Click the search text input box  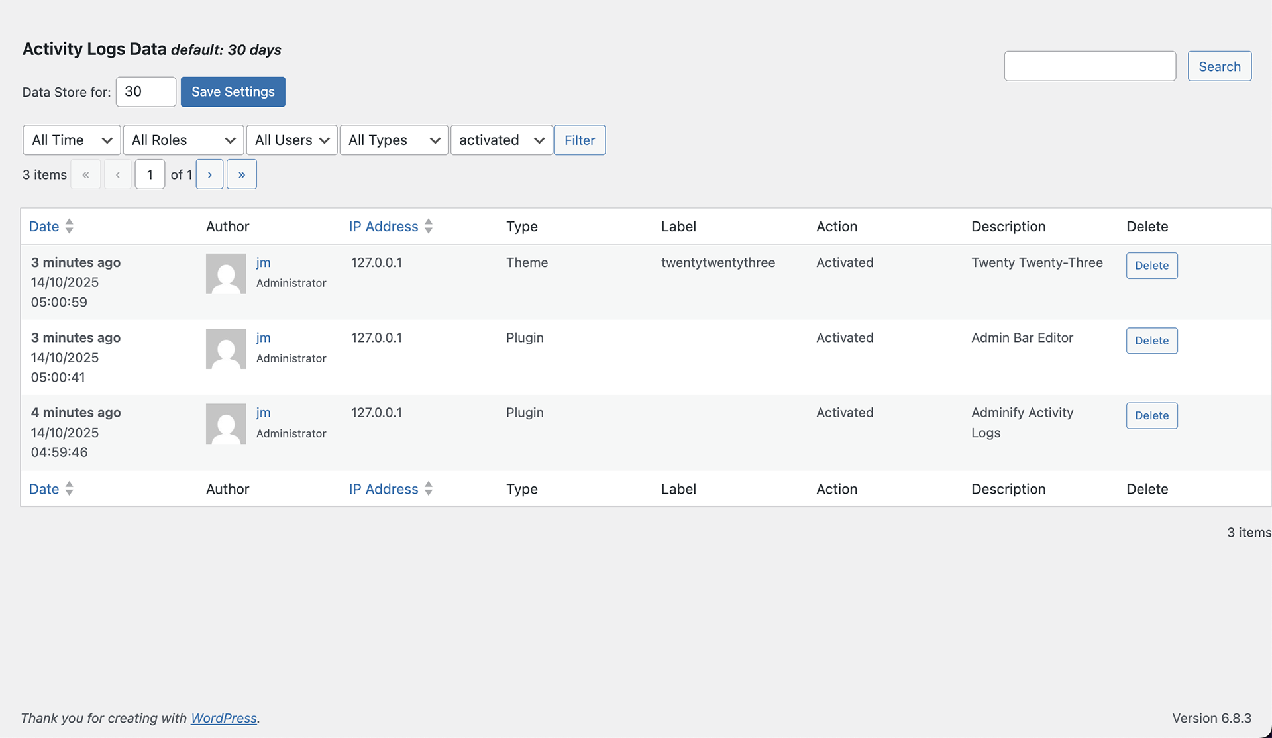(x=1090, y=66)
